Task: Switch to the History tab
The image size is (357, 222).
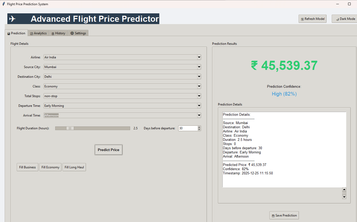Action: (58, 33)
